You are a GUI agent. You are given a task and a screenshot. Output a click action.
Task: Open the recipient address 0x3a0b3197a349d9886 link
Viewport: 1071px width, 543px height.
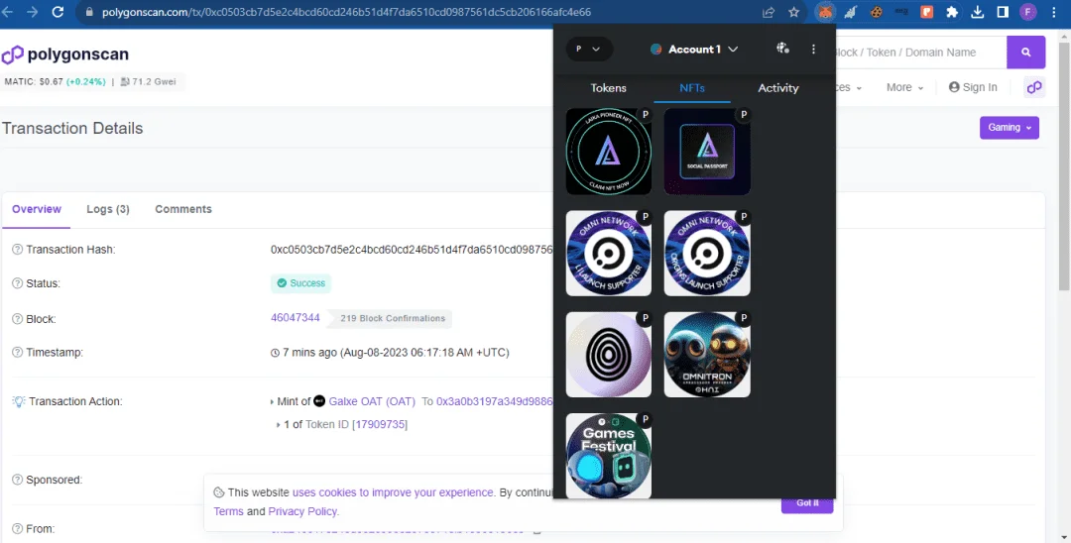[494, 401]
